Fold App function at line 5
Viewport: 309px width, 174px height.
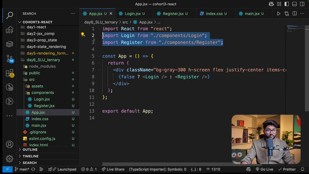tap(99, 56)
